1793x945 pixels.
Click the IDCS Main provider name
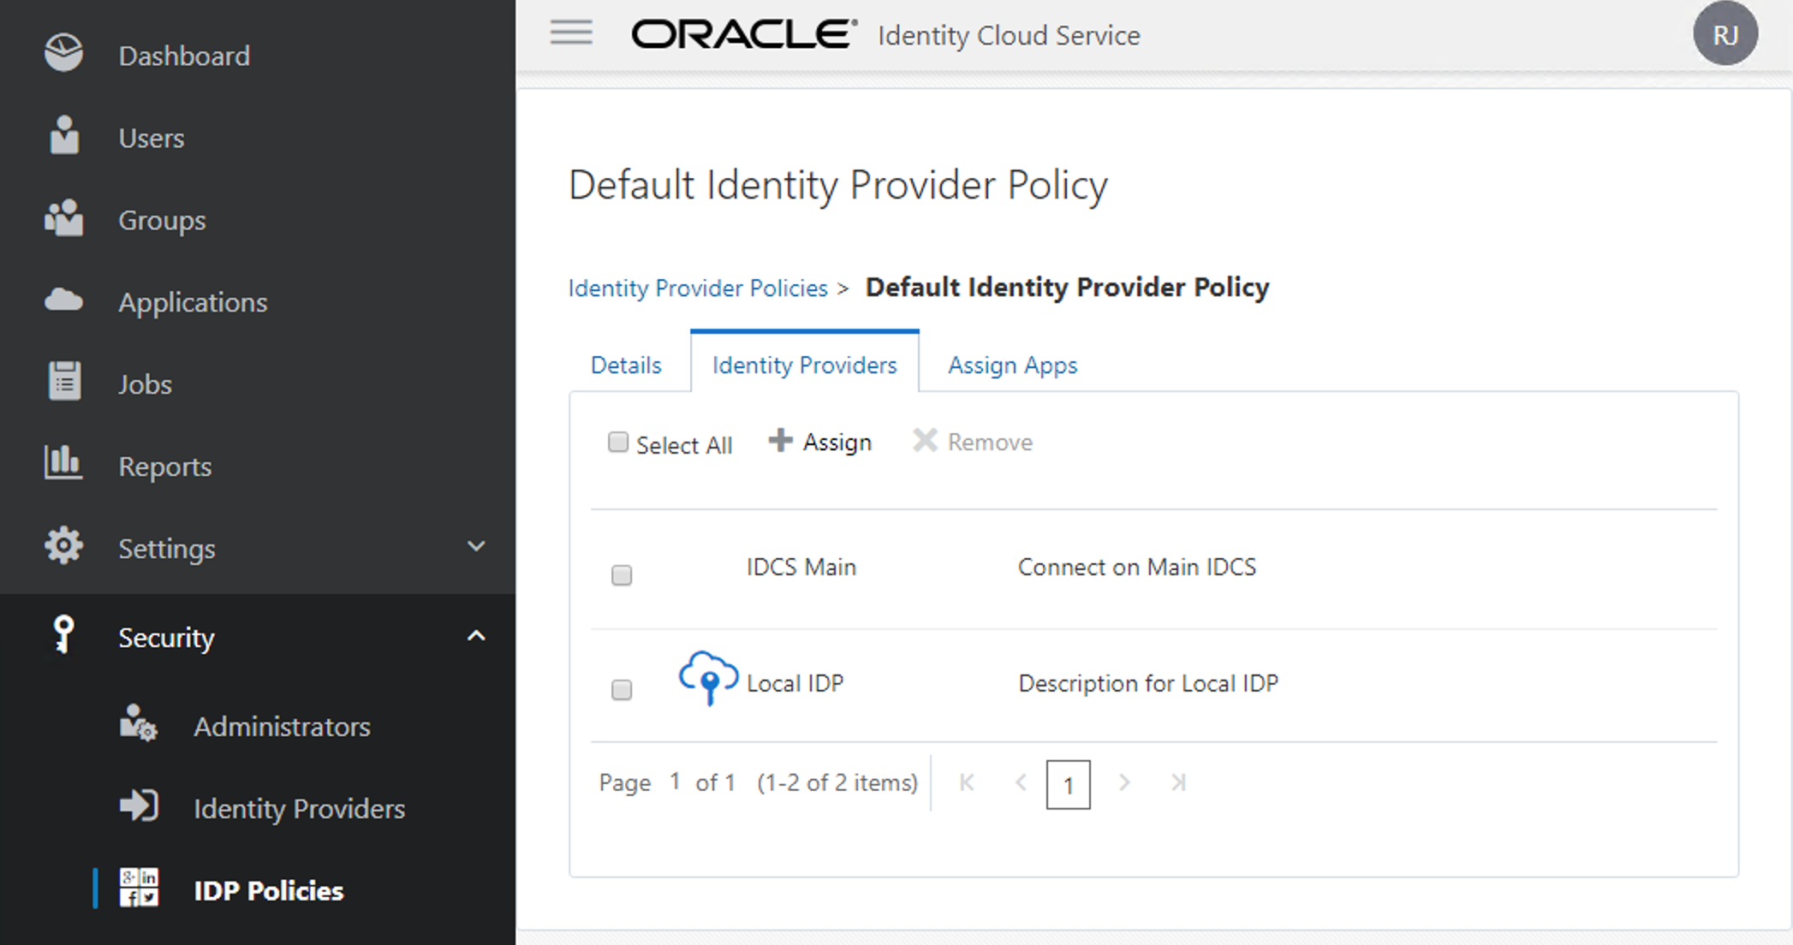(801, 567)
